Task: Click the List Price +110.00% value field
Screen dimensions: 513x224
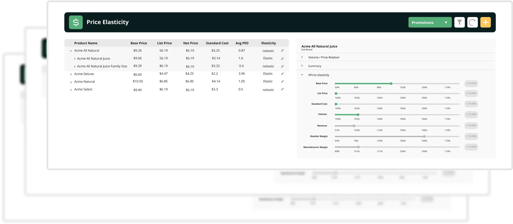Action: coord(471,93)
